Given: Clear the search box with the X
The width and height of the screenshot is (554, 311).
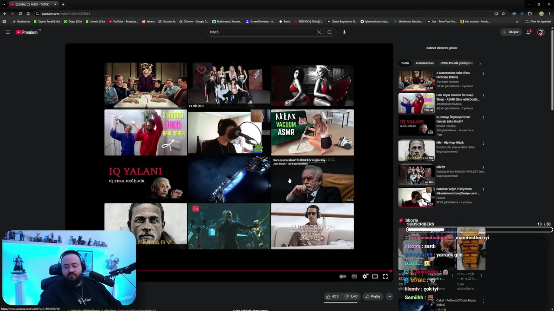Looking at the screenshot, I should (x=319, y=32).
